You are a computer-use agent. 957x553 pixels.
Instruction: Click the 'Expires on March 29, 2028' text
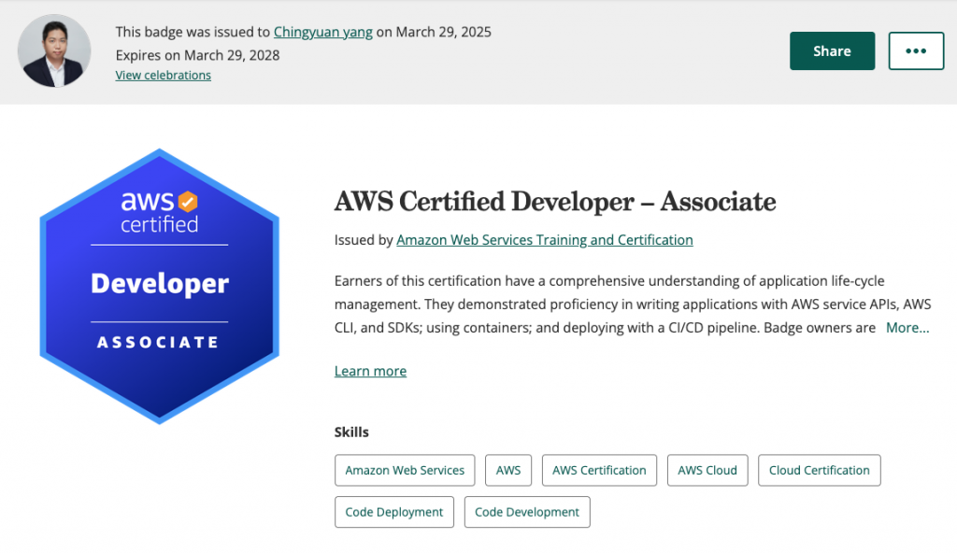[198, 55]
